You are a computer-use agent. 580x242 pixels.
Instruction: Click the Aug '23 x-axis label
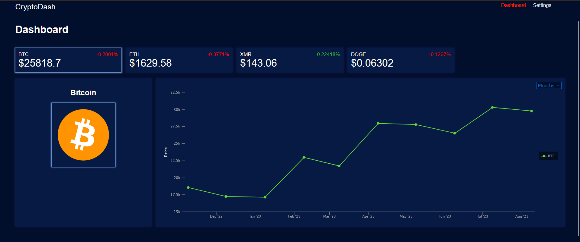pos(522,216)
